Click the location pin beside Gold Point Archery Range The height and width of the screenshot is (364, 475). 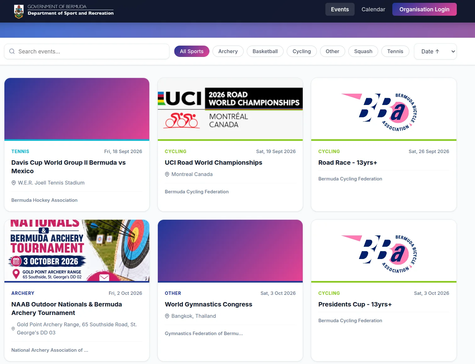(x=13, y=328)
